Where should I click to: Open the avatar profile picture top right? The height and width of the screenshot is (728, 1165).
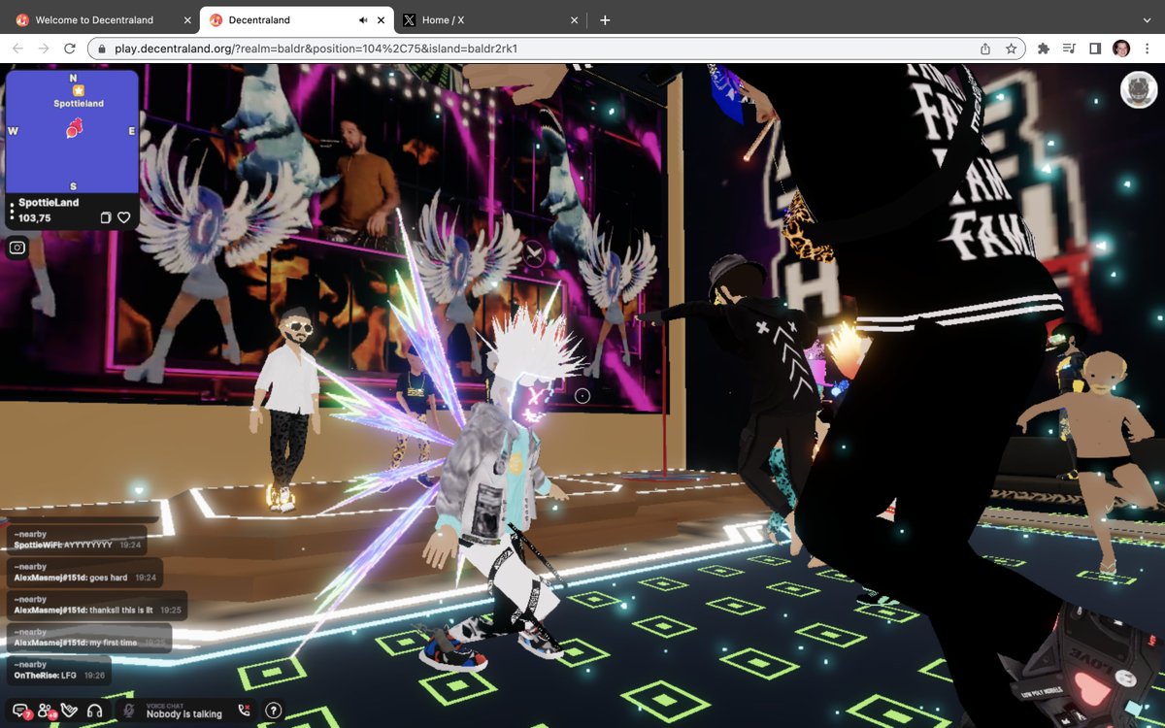1139,89
